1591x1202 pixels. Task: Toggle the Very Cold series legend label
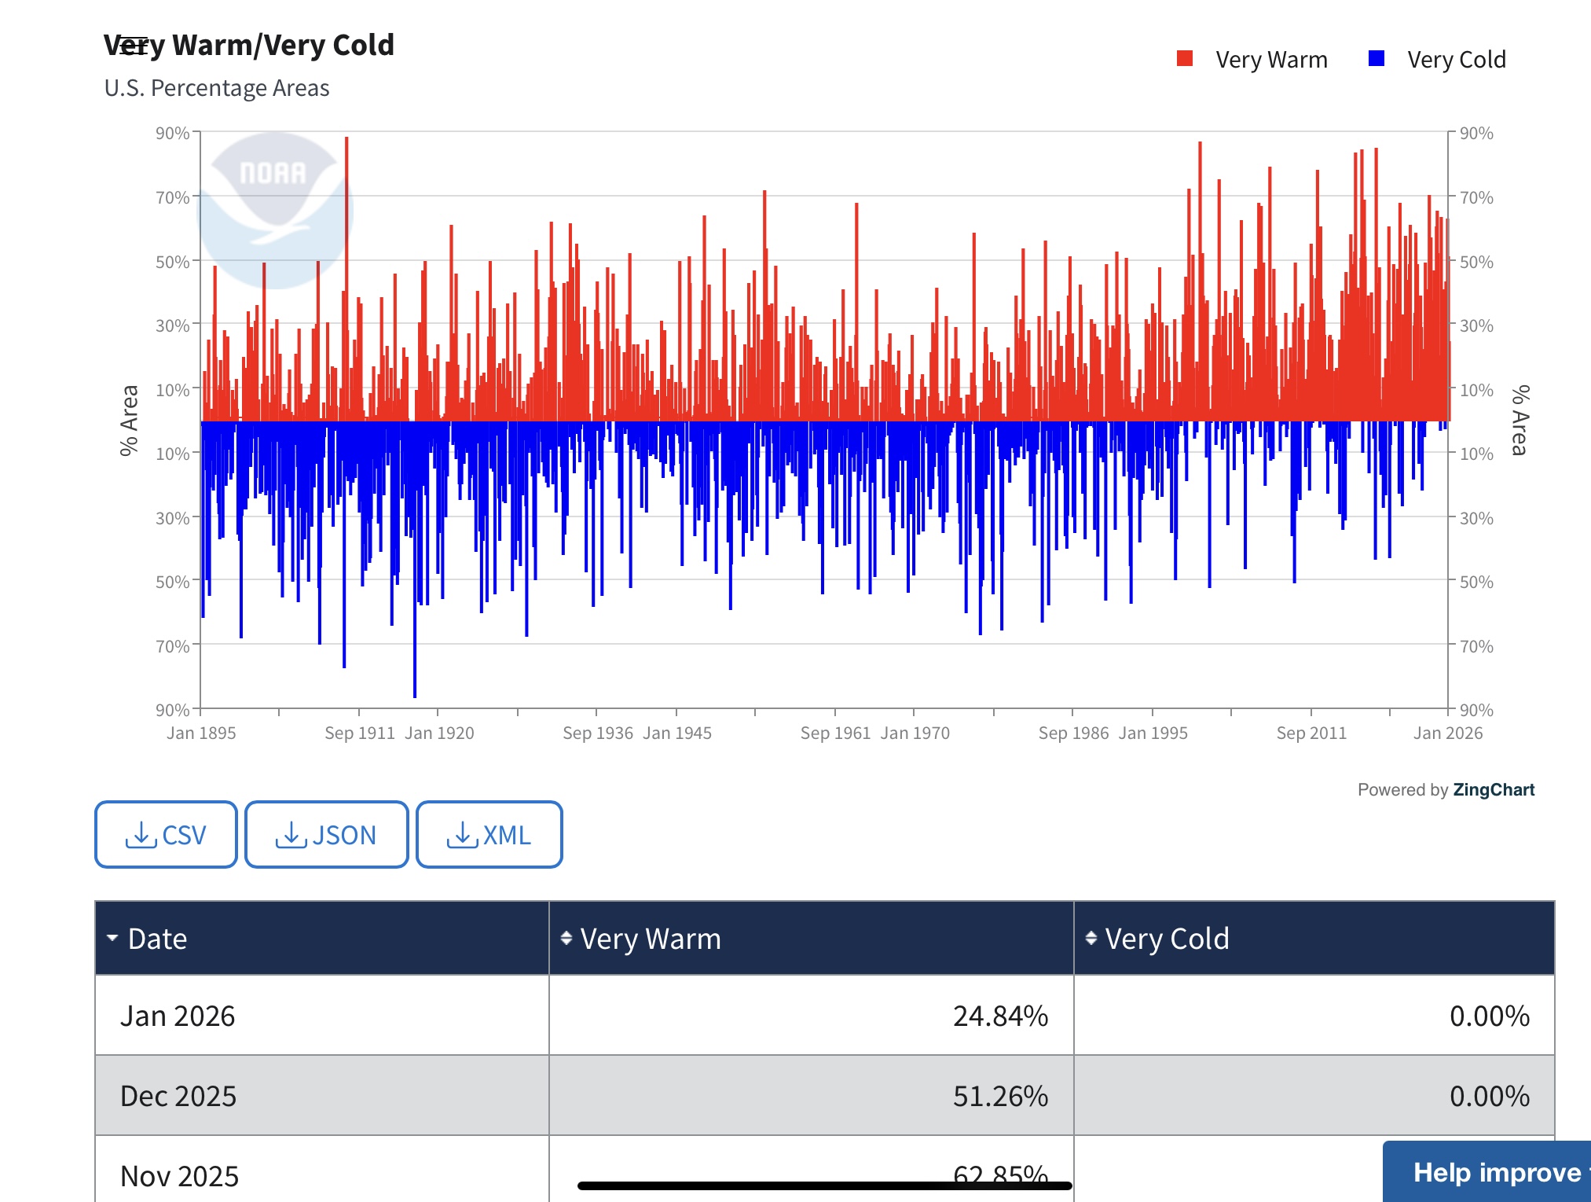[x=1456, y=60]
